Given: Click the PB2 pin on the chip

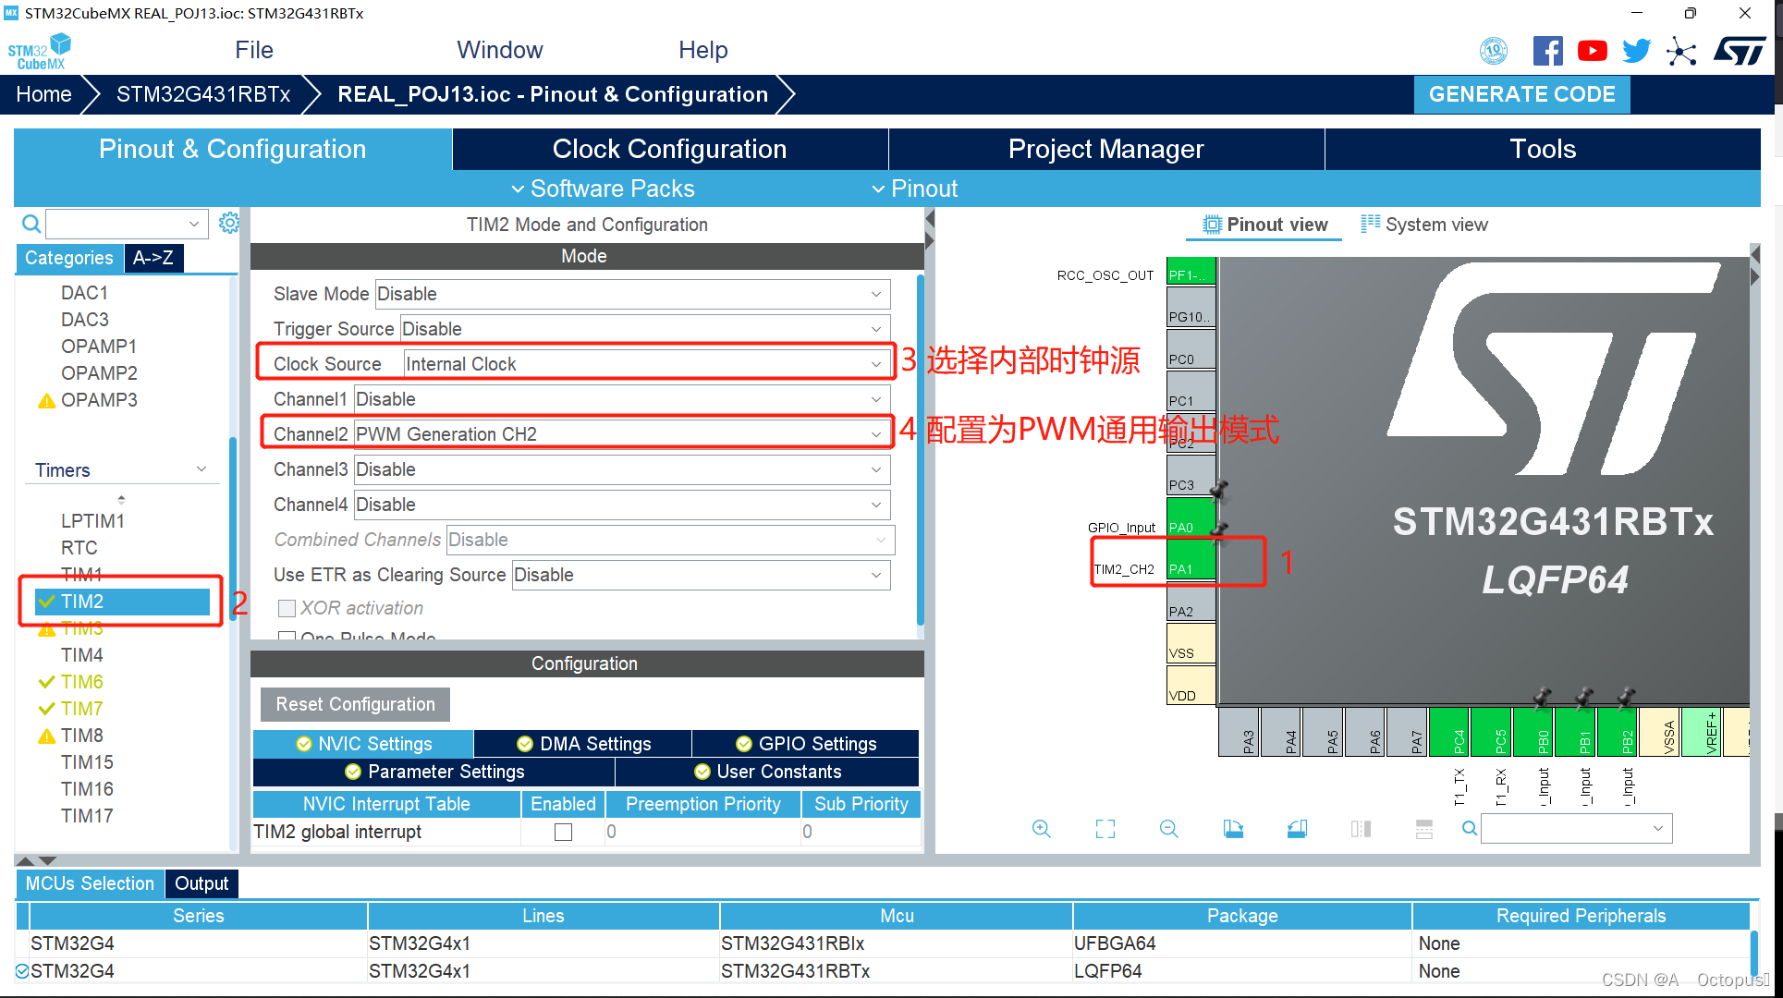Looking at the screenshot, I should point(1618,732).
